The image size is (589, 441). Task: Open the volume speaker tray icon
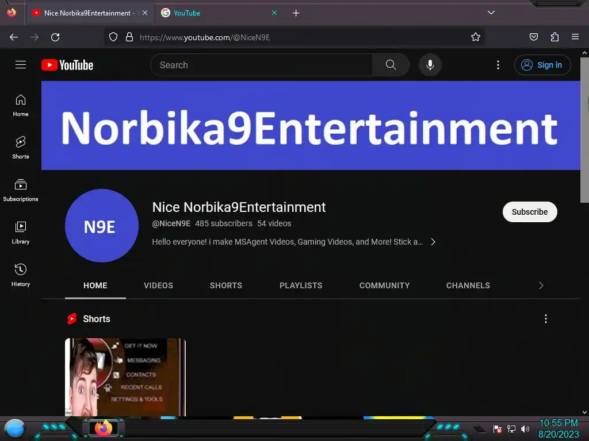(x=525, y=428)
